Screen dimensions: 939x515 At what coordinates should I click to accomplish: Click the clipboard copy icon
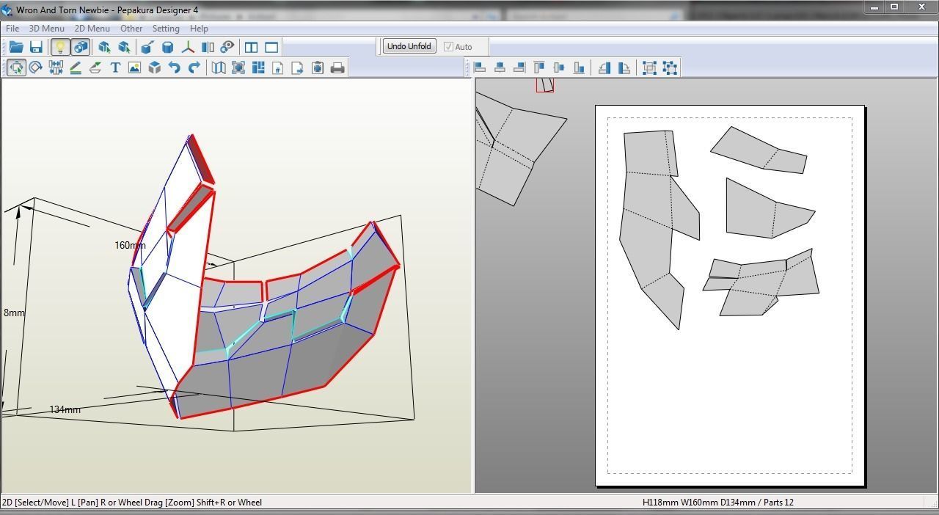click(x=318, y=67)
